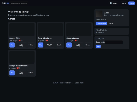Image resolution: width=137 pixels, height=102 pixels.
Task: Click the Room code input field
Action: [114, 42]
